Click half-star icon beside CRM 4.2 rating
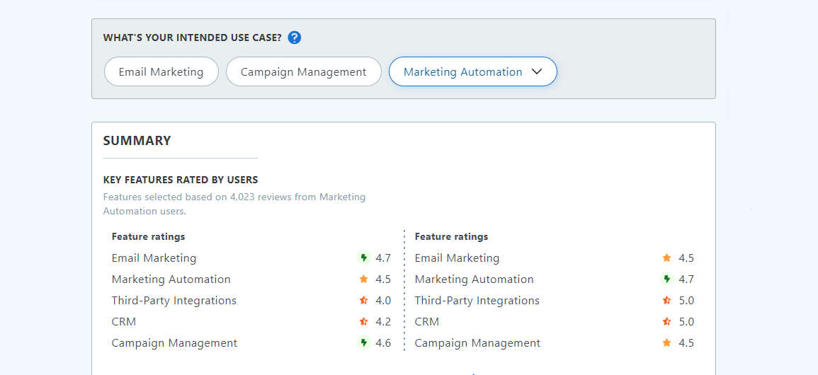The width and height of the screenshot is (818, 375). [x=364, y=322]
